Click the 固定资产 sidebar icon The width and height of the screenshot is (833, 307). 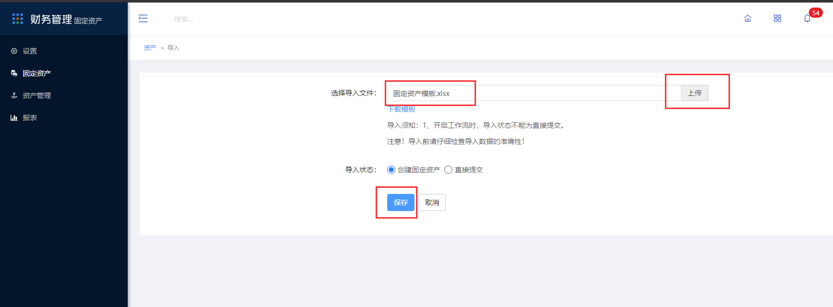click(14, 73)
